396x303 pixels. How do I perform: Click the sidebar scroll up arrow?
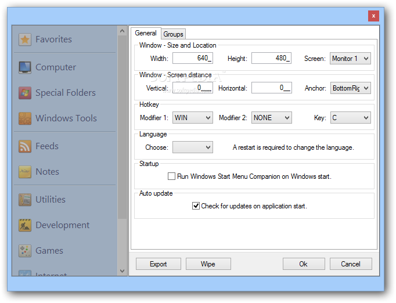point(123,31)
